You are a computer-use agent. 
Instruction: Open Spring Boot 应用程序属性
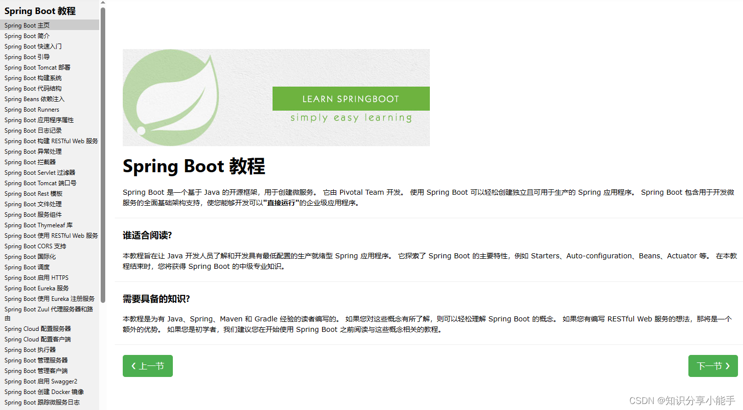point(39,120)
